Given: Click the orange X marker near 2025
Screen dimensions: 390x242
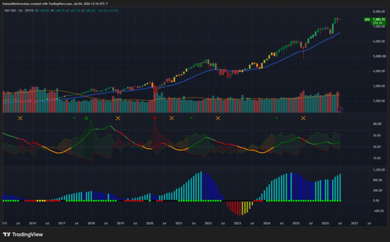Looking at the screenshot, I should 303,118.
